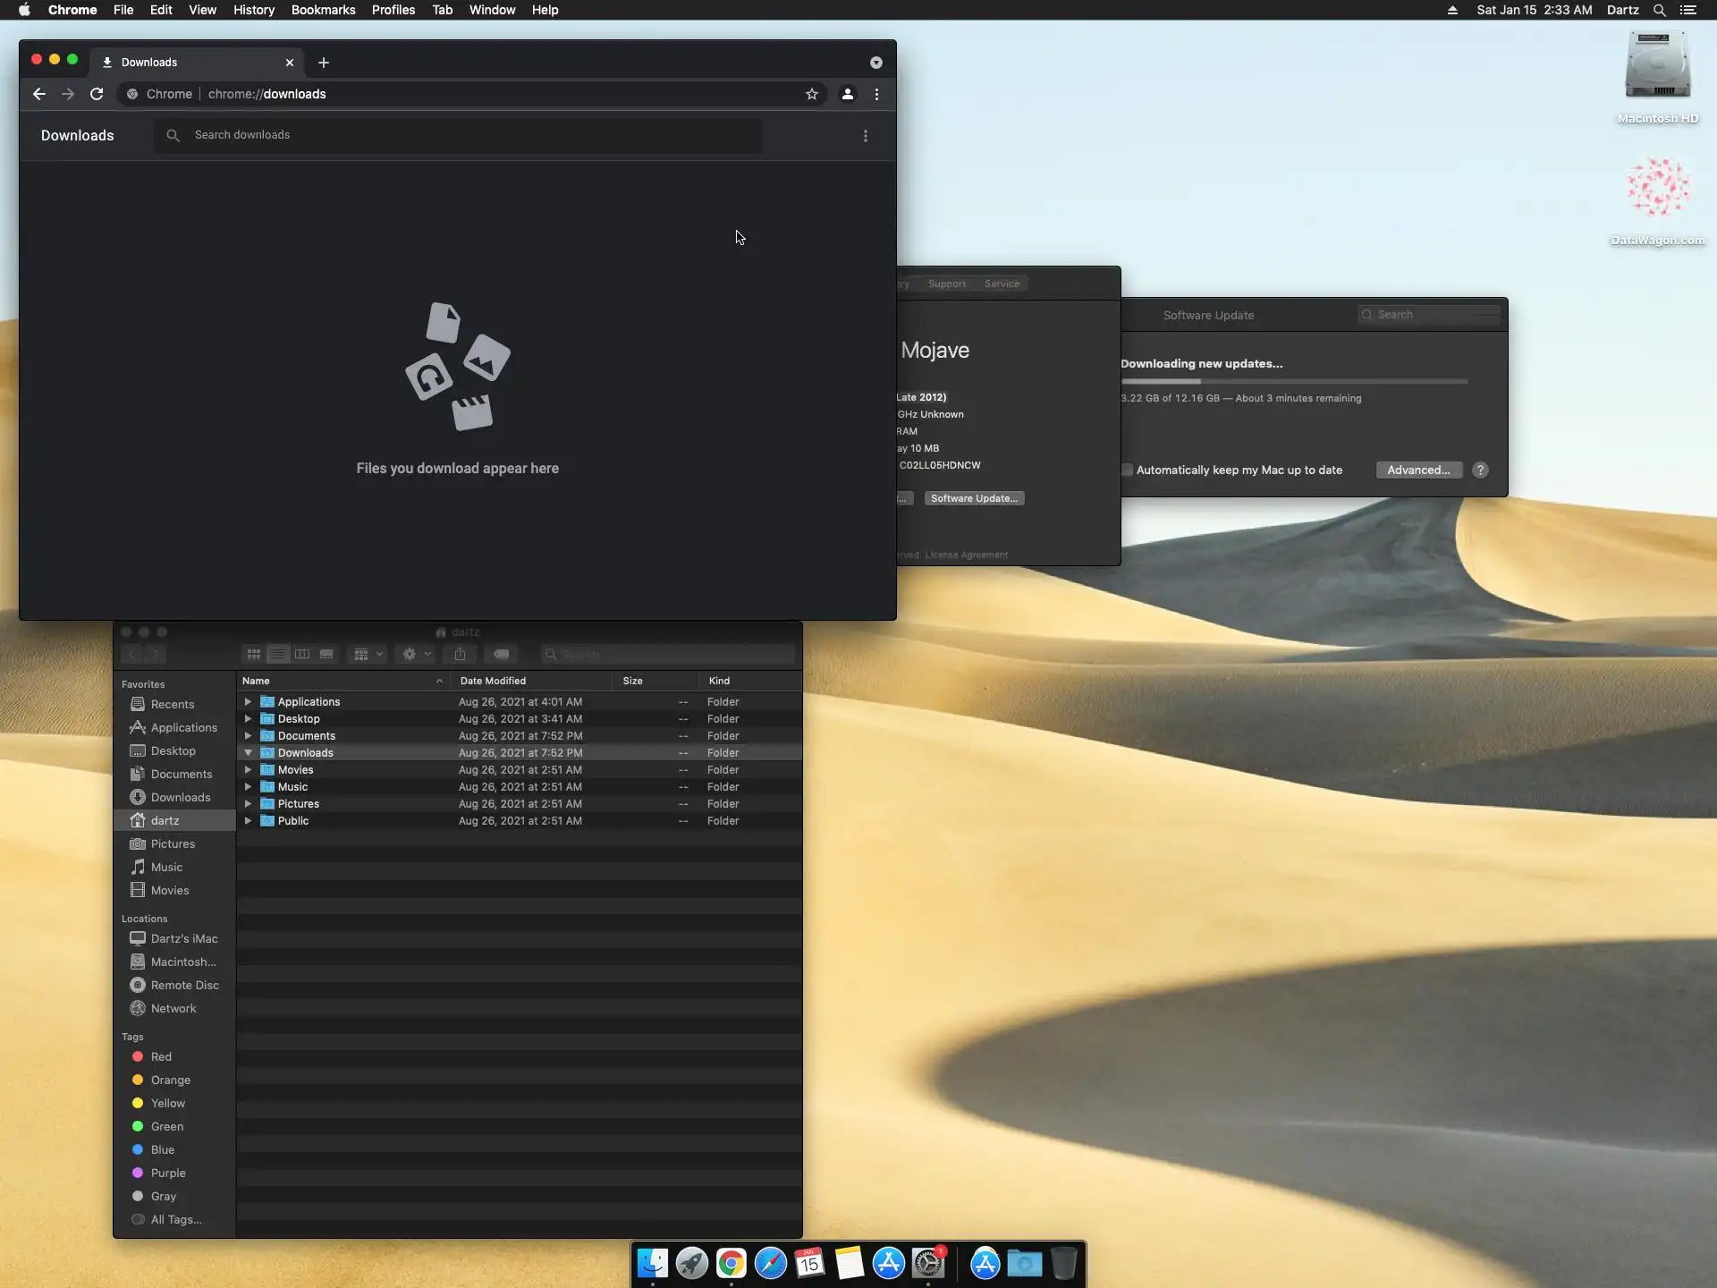Image resolution: width=1717 pixels, height=1288 pixels.
Task: Click the Advanced... button in Software Update
Action: click(x=1418, y=470)
